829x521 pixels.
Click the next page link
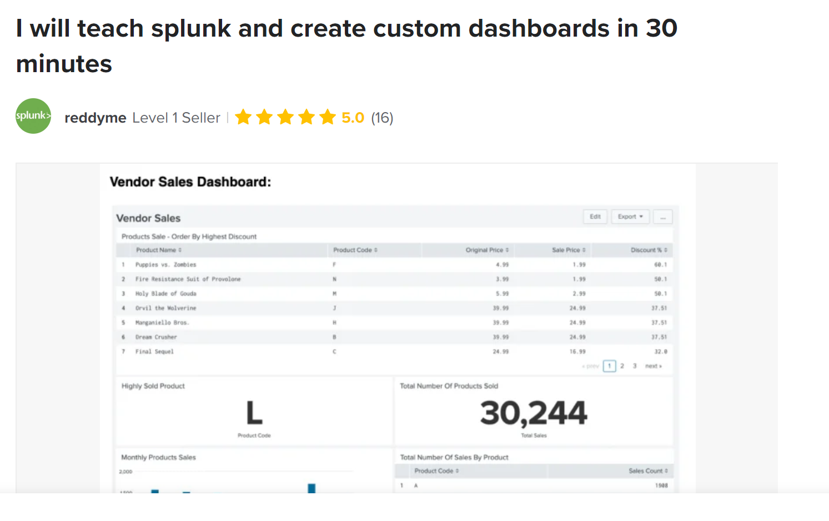tap(654, 366)
